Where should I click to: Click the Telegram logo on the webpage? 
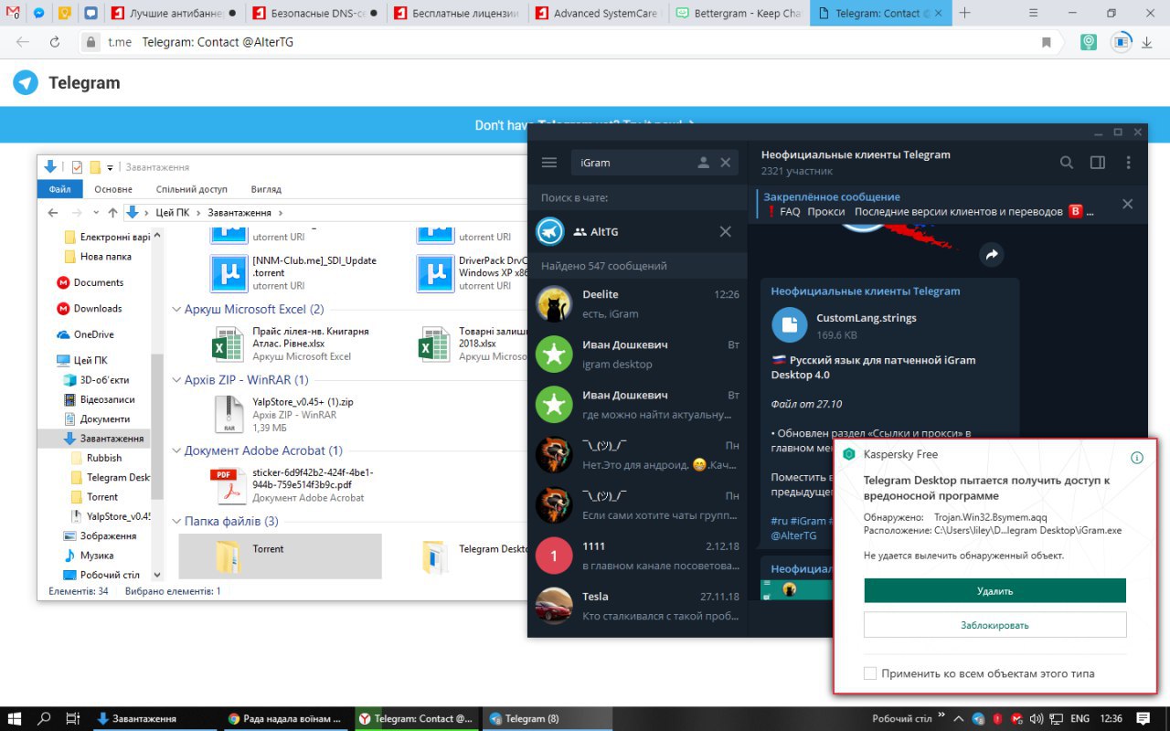click(x=26, y=82)
